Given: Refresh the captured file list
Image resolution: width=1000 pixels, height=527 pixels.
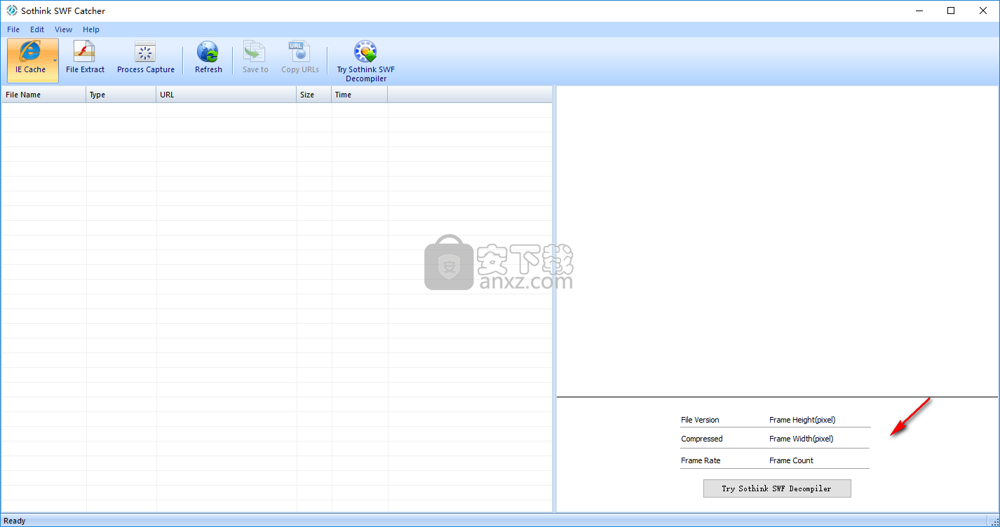Looking at the screenshot, I should (x=208, y=58).
